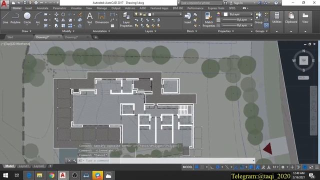The image size is (320, 180).
Task: Toggle grid display in status bar
Action: 196,167
